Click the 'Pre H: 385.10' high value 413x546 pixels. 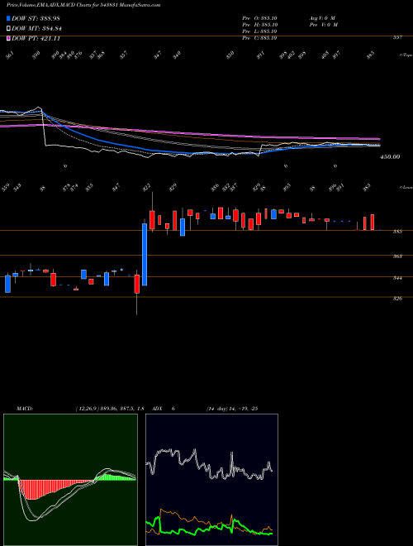click(x=259, y=25)
